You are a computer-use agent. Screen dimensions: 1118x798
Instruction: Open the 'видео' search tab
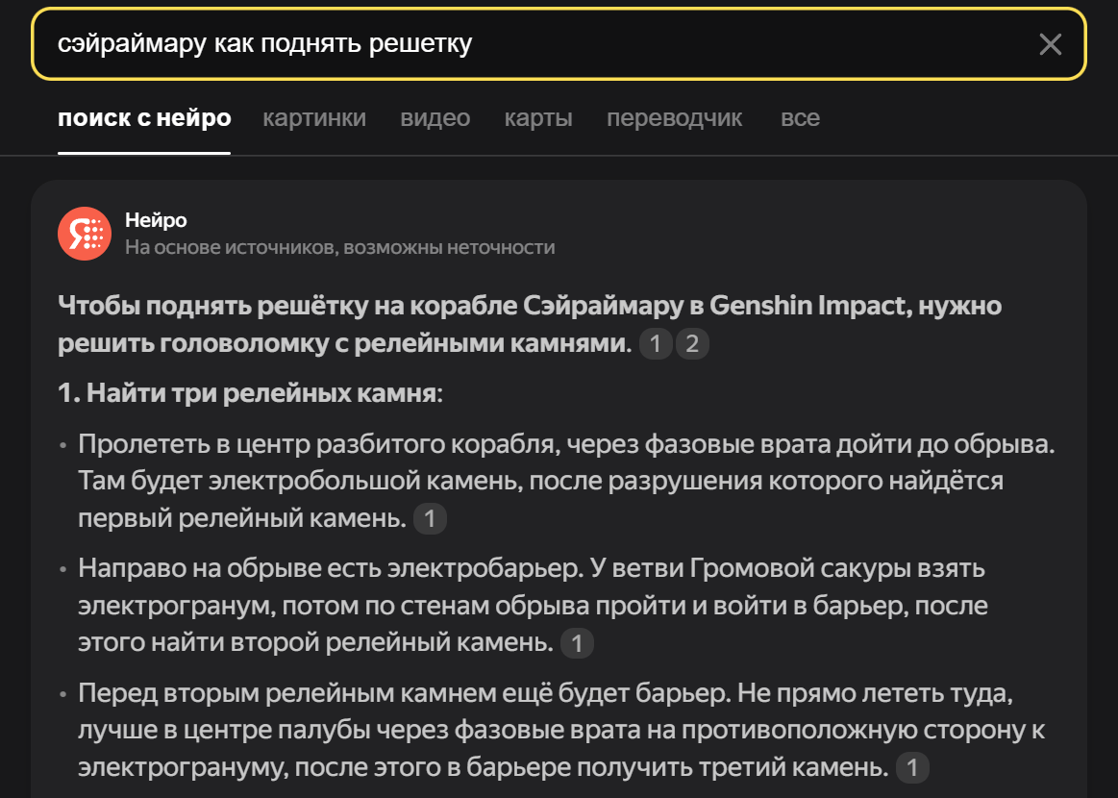(x=435, y=118)
